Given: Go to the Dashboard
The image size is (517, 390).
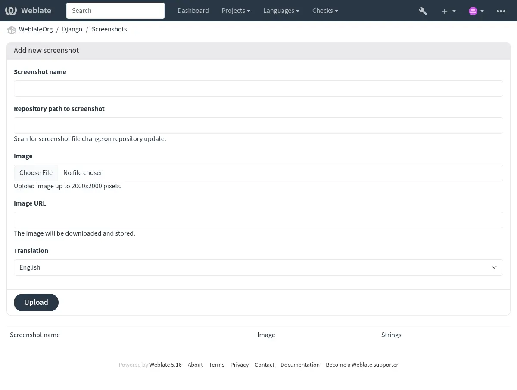Looking at the screenshot, I should 193,11.
